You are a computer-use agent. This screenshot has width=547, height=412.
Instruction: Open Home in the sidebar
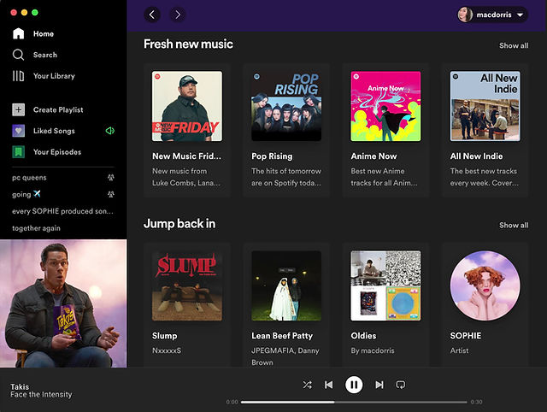(x=33, y=34)
